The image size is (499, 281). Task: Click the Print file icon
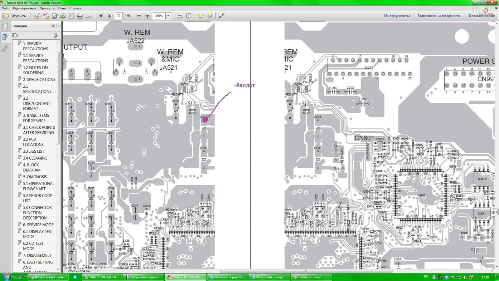[x=80, y=16]
